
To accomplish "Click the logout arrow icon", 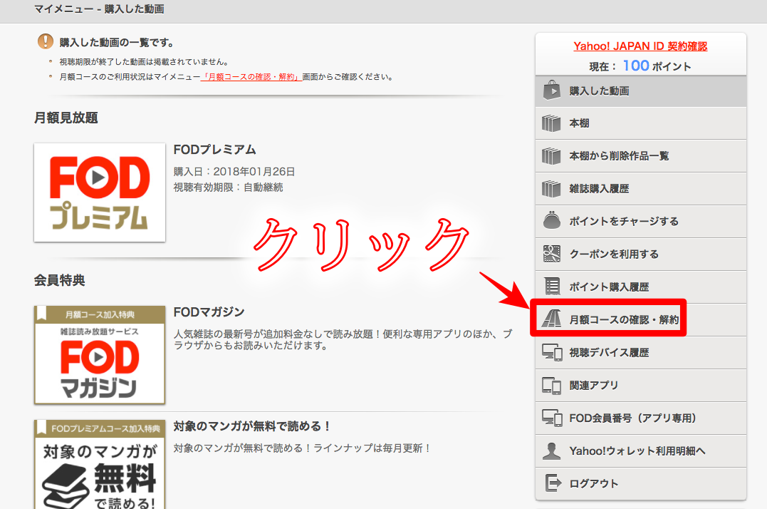I will (553, 483).
